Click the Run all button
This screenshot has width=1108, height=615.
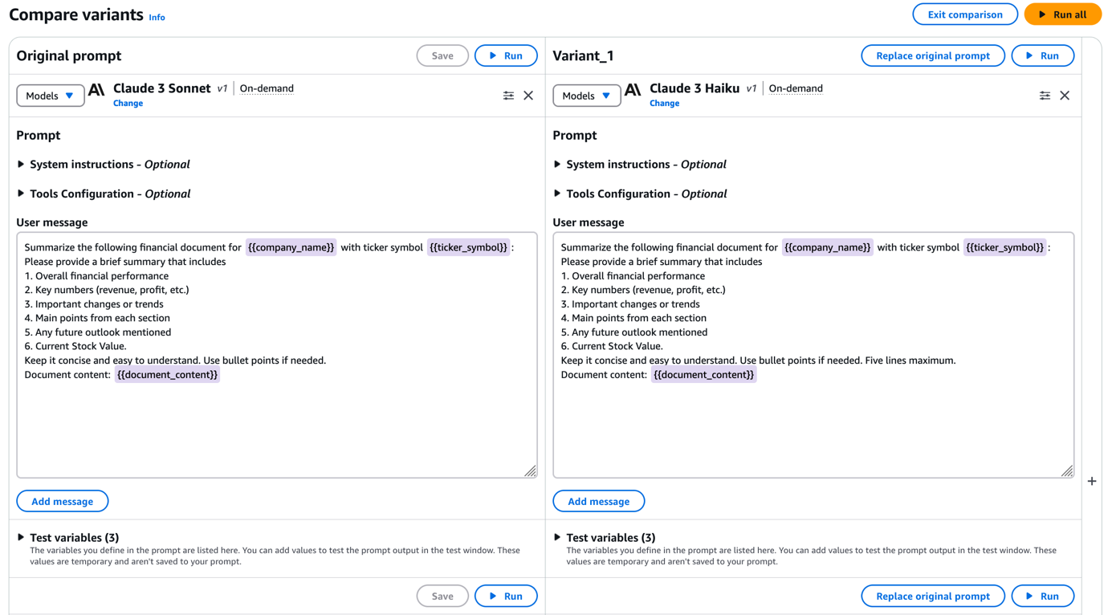pyautogui.click(x=1063, y=14)
